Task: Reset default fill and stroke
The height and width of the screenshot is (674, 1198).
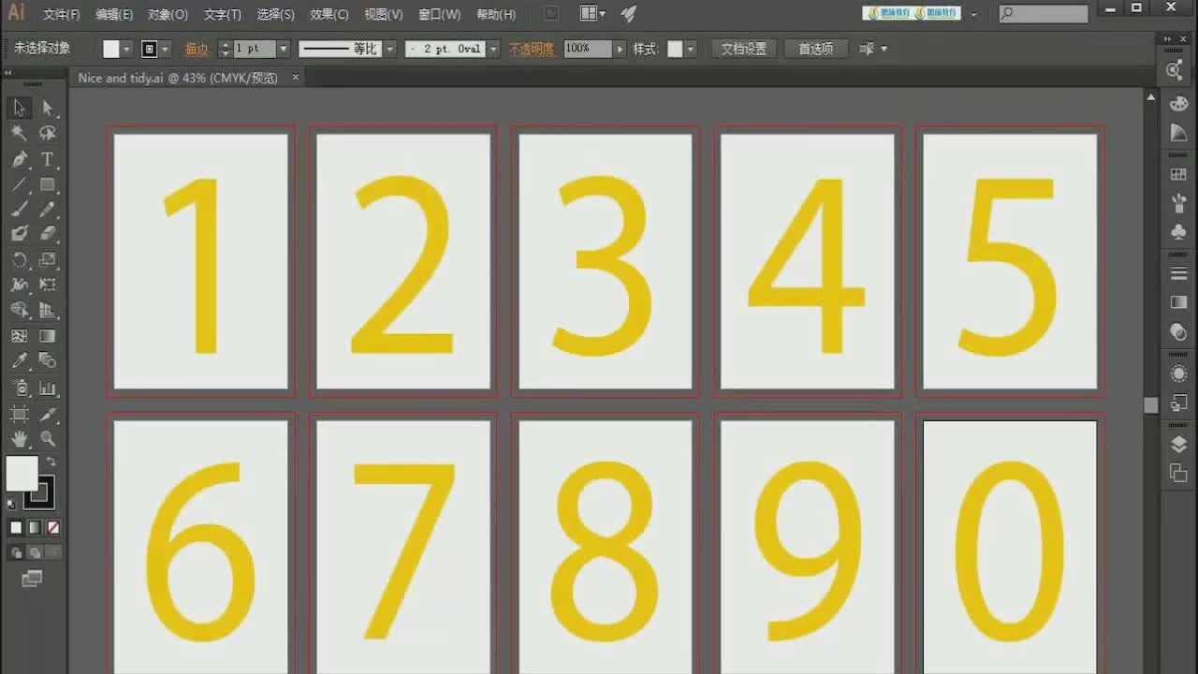Action: 11,505
